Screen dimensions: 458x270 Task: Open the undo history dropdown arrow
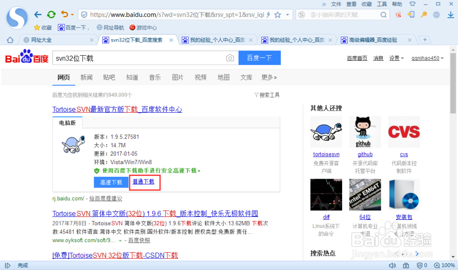click(x=72, y=15)
